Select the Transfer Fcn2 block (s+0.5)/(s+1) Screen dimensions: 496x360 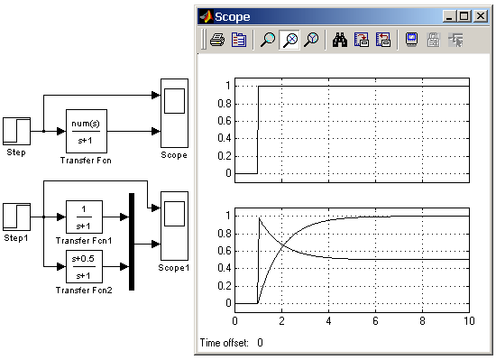pos(84,267)
